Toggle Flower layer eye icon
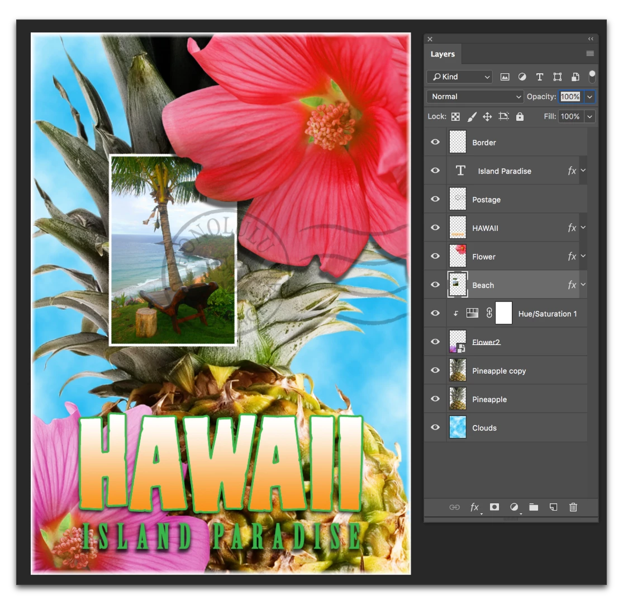Image resolution: width=623 pixels, height=604 pixels. point(435,256)
